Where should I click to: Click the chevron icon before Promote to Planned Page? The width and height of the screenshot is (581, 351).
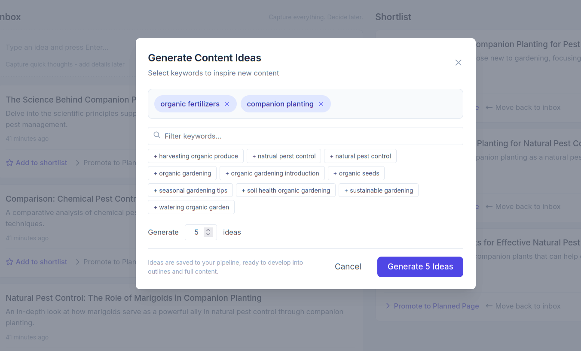pyautogui.click(x=78, y=163)
